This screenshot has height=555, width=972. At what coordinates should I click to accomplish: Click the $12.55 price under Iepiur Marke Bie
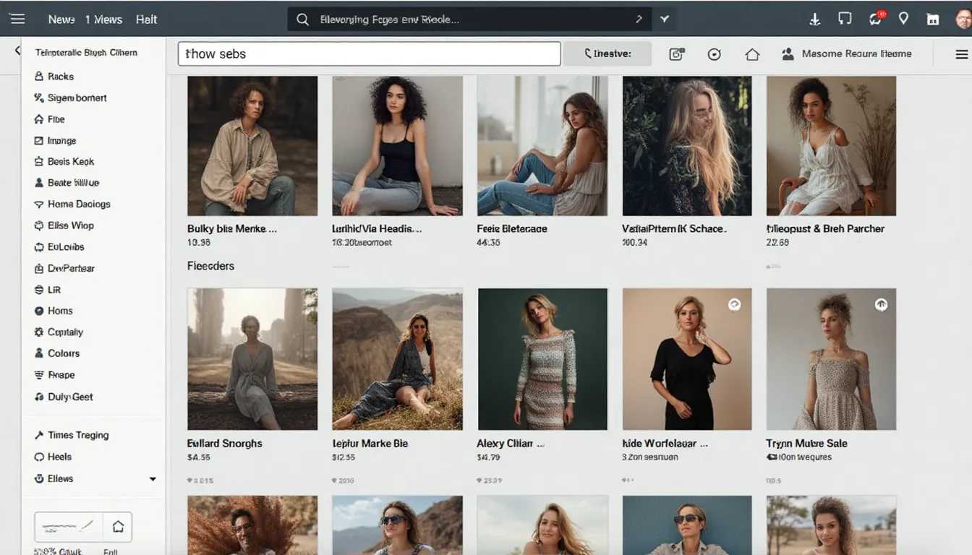coord(344,457)
